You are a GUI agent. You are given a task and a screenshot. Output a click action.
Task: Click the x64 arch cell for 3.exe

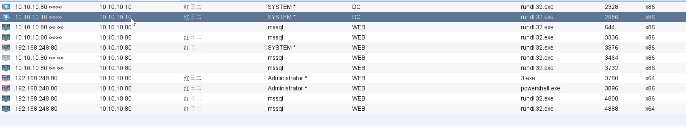pos(650,78)
